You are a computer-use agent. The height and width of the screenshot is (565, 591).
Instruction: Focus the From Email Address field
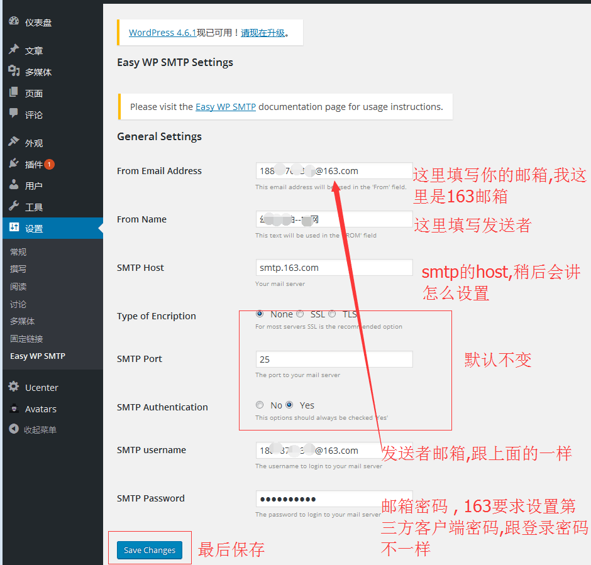[x=334, y=171]
